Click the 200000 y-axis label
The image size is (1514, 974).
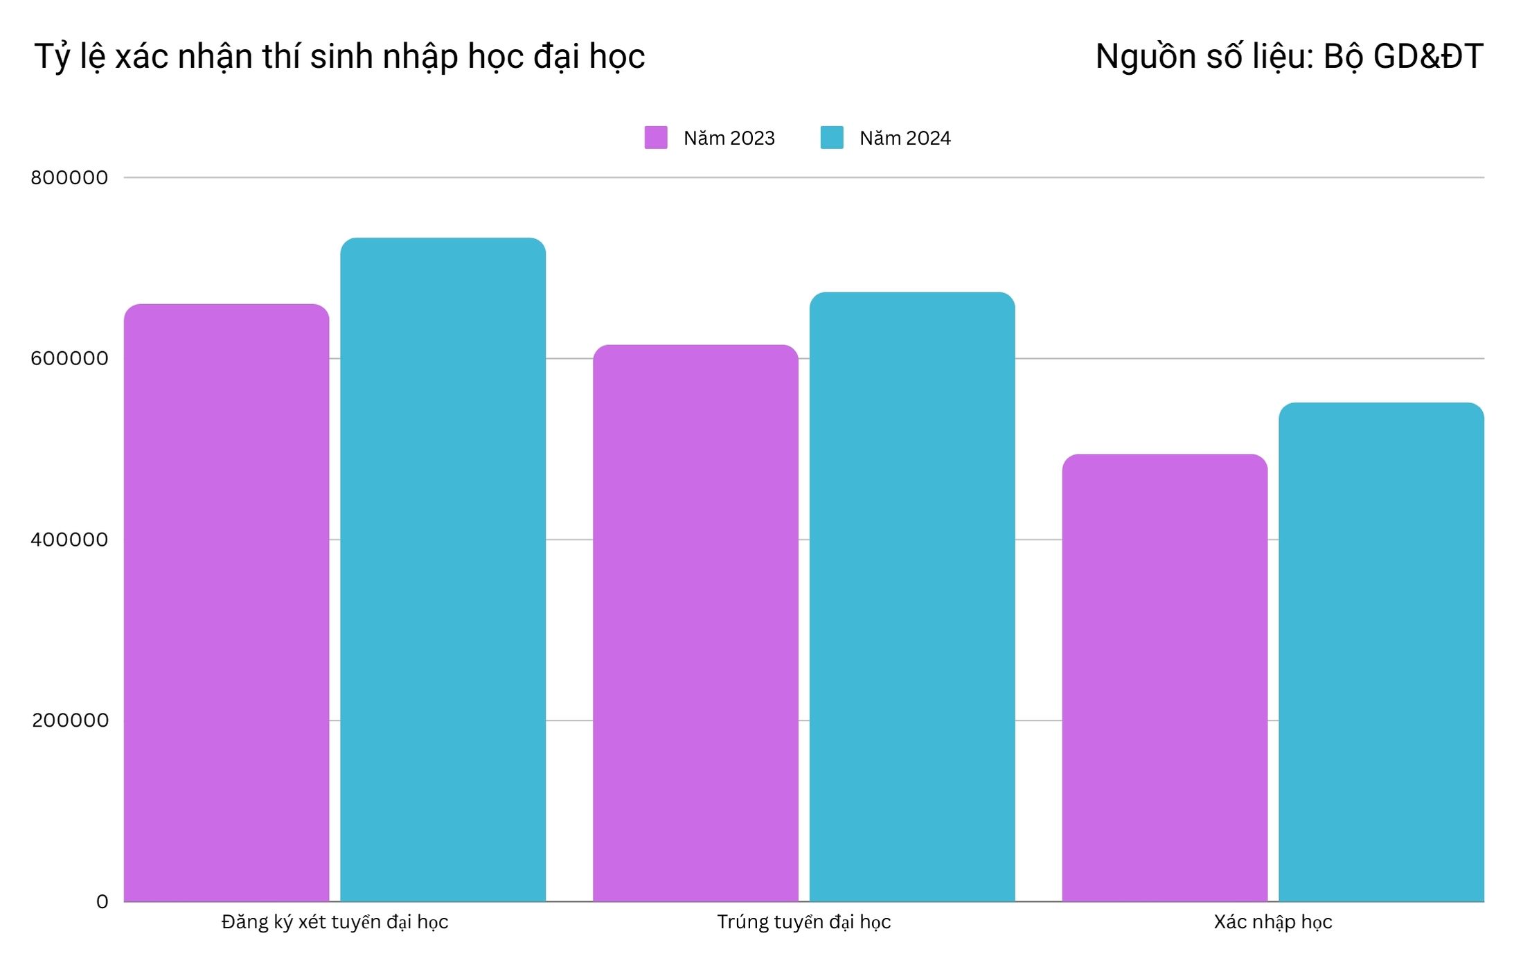[x=70, y=720]
